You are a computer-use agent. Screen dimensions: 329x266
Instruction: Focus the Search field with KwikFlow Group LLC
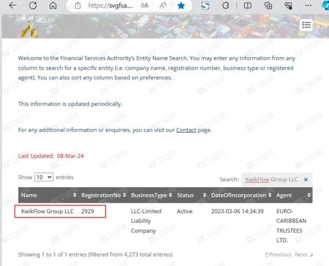pos(277,180)
